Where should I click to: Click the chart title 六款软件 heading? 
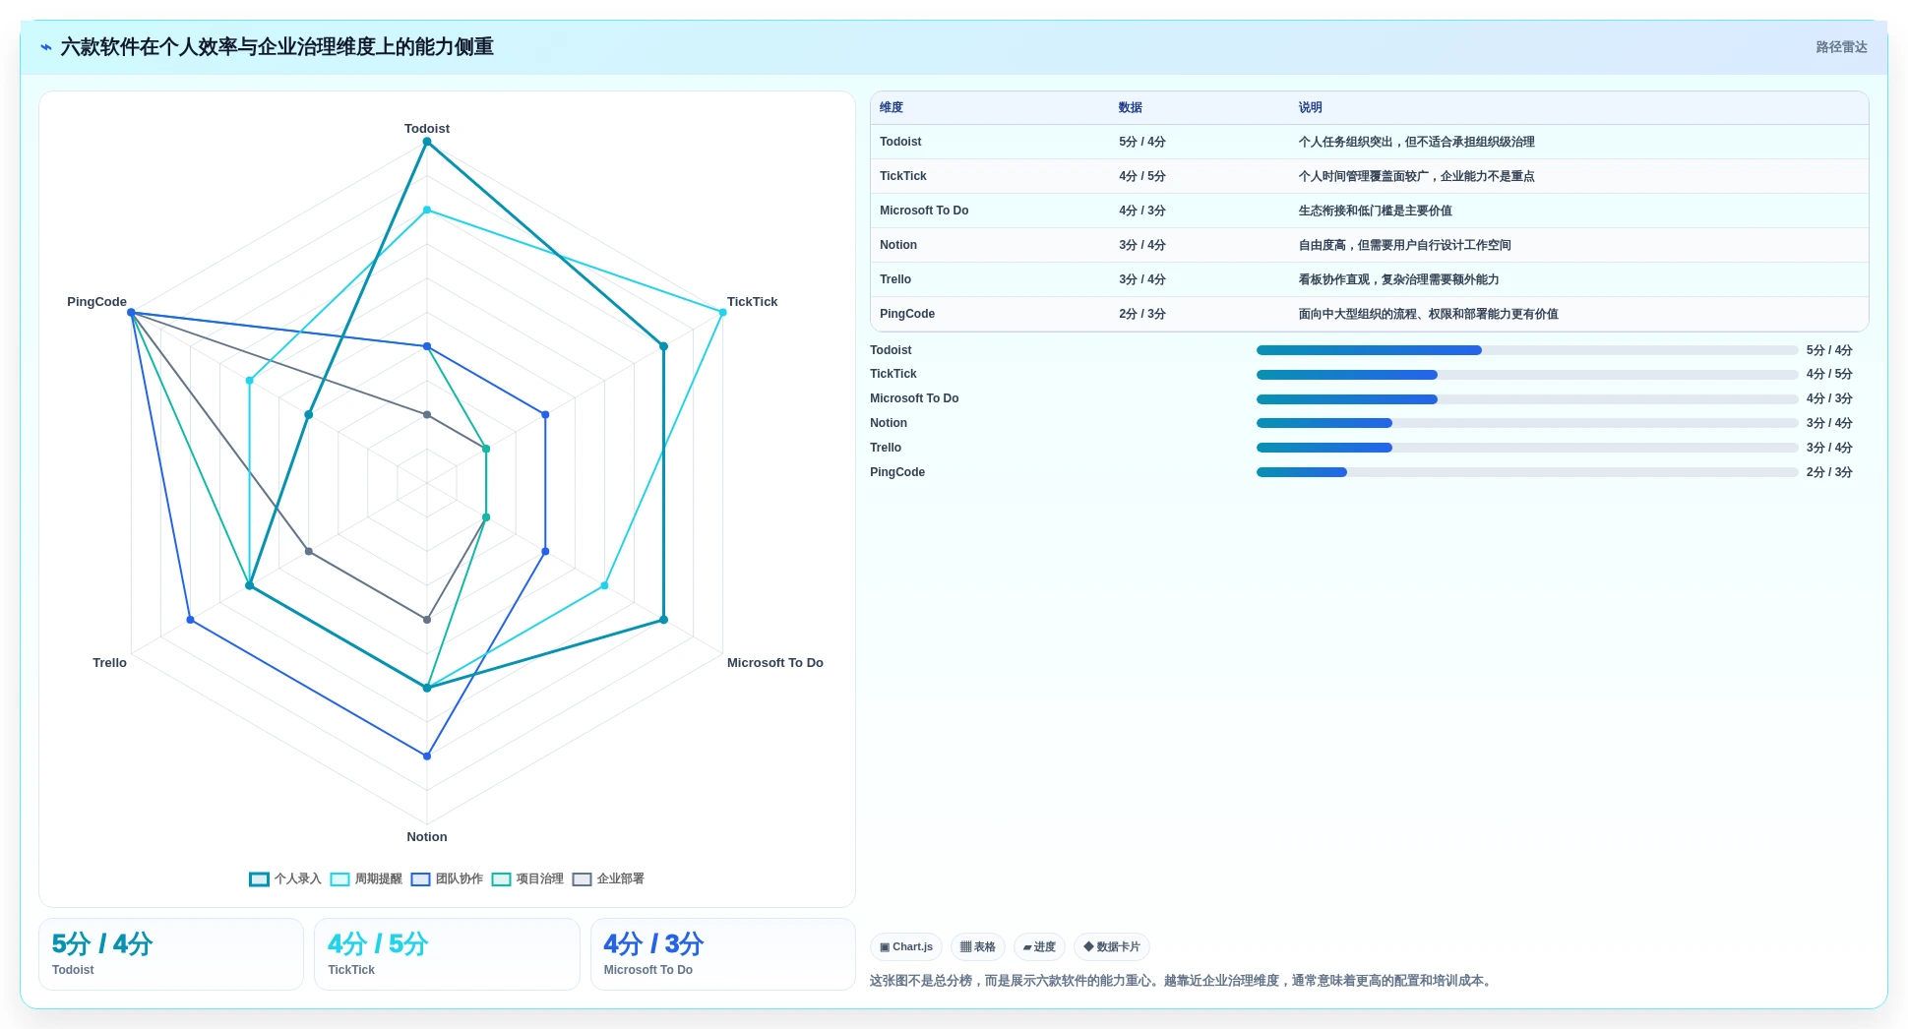(277, 47)
